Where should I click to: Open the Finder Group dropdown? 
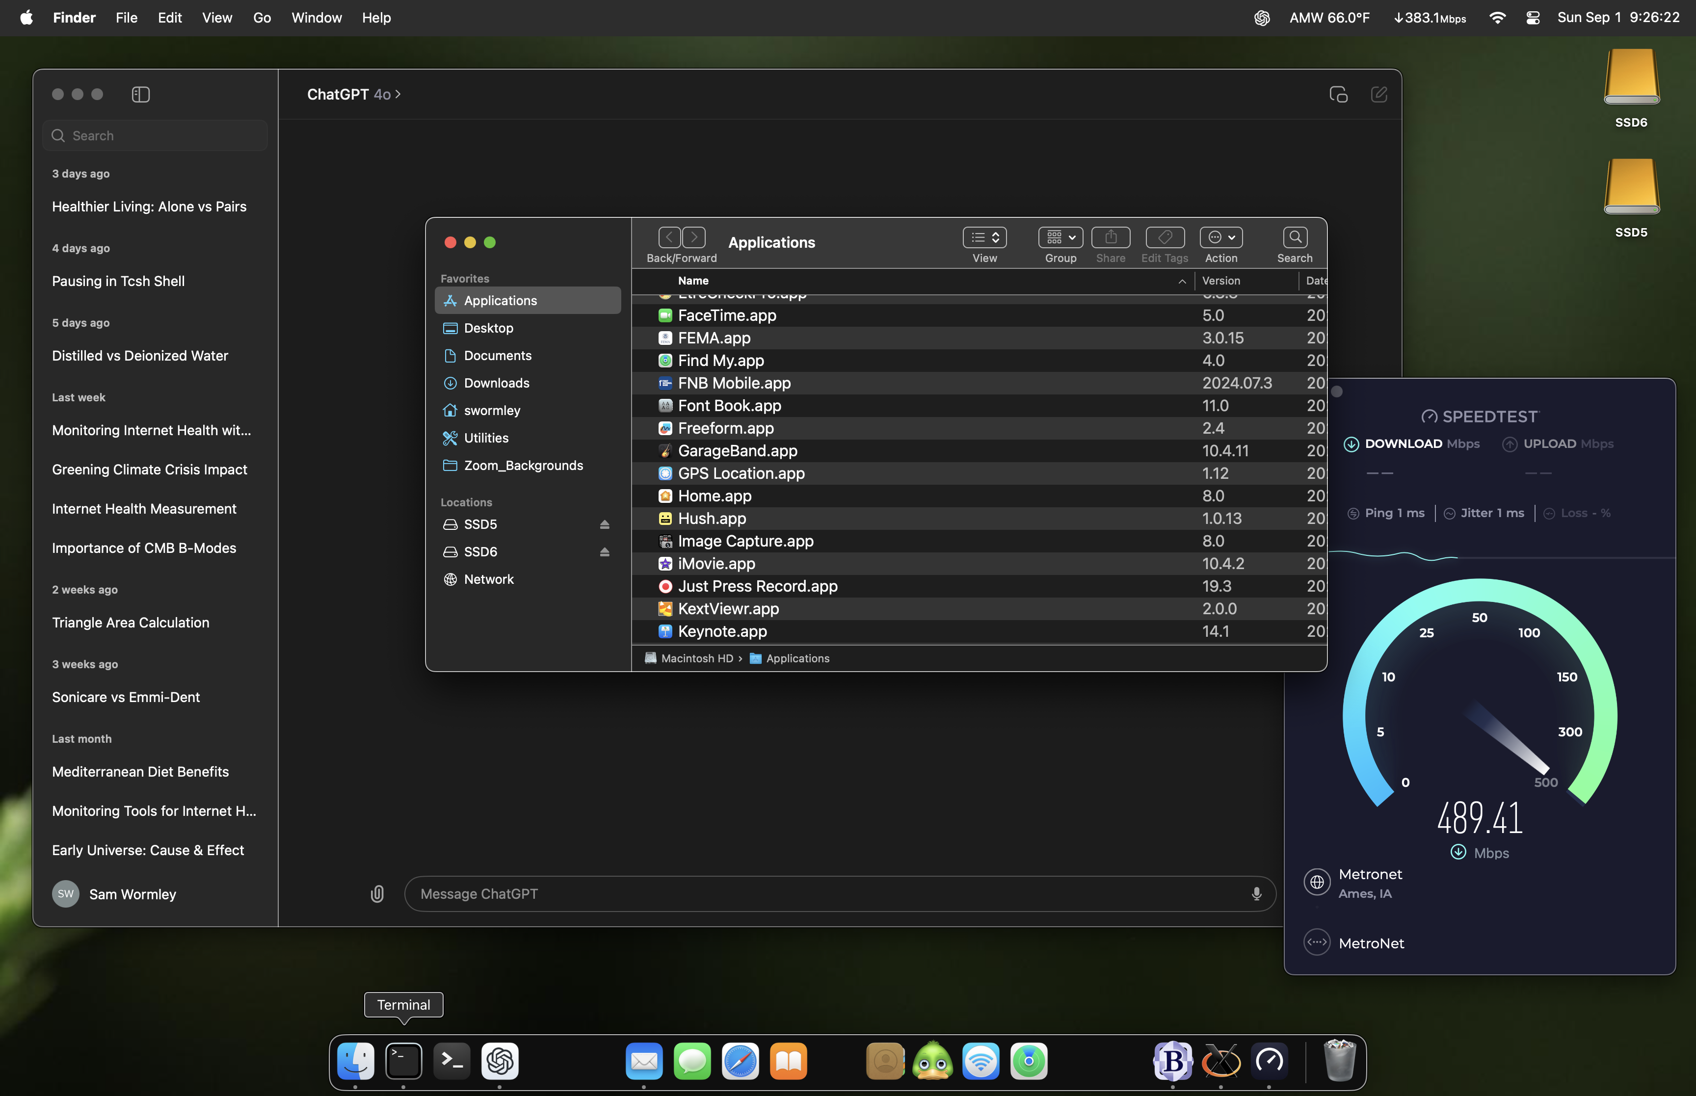click(x=1060, y=237)
